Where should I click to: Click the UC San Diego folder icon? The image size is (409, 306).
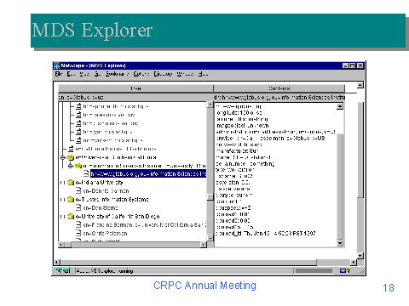(71, 217)
